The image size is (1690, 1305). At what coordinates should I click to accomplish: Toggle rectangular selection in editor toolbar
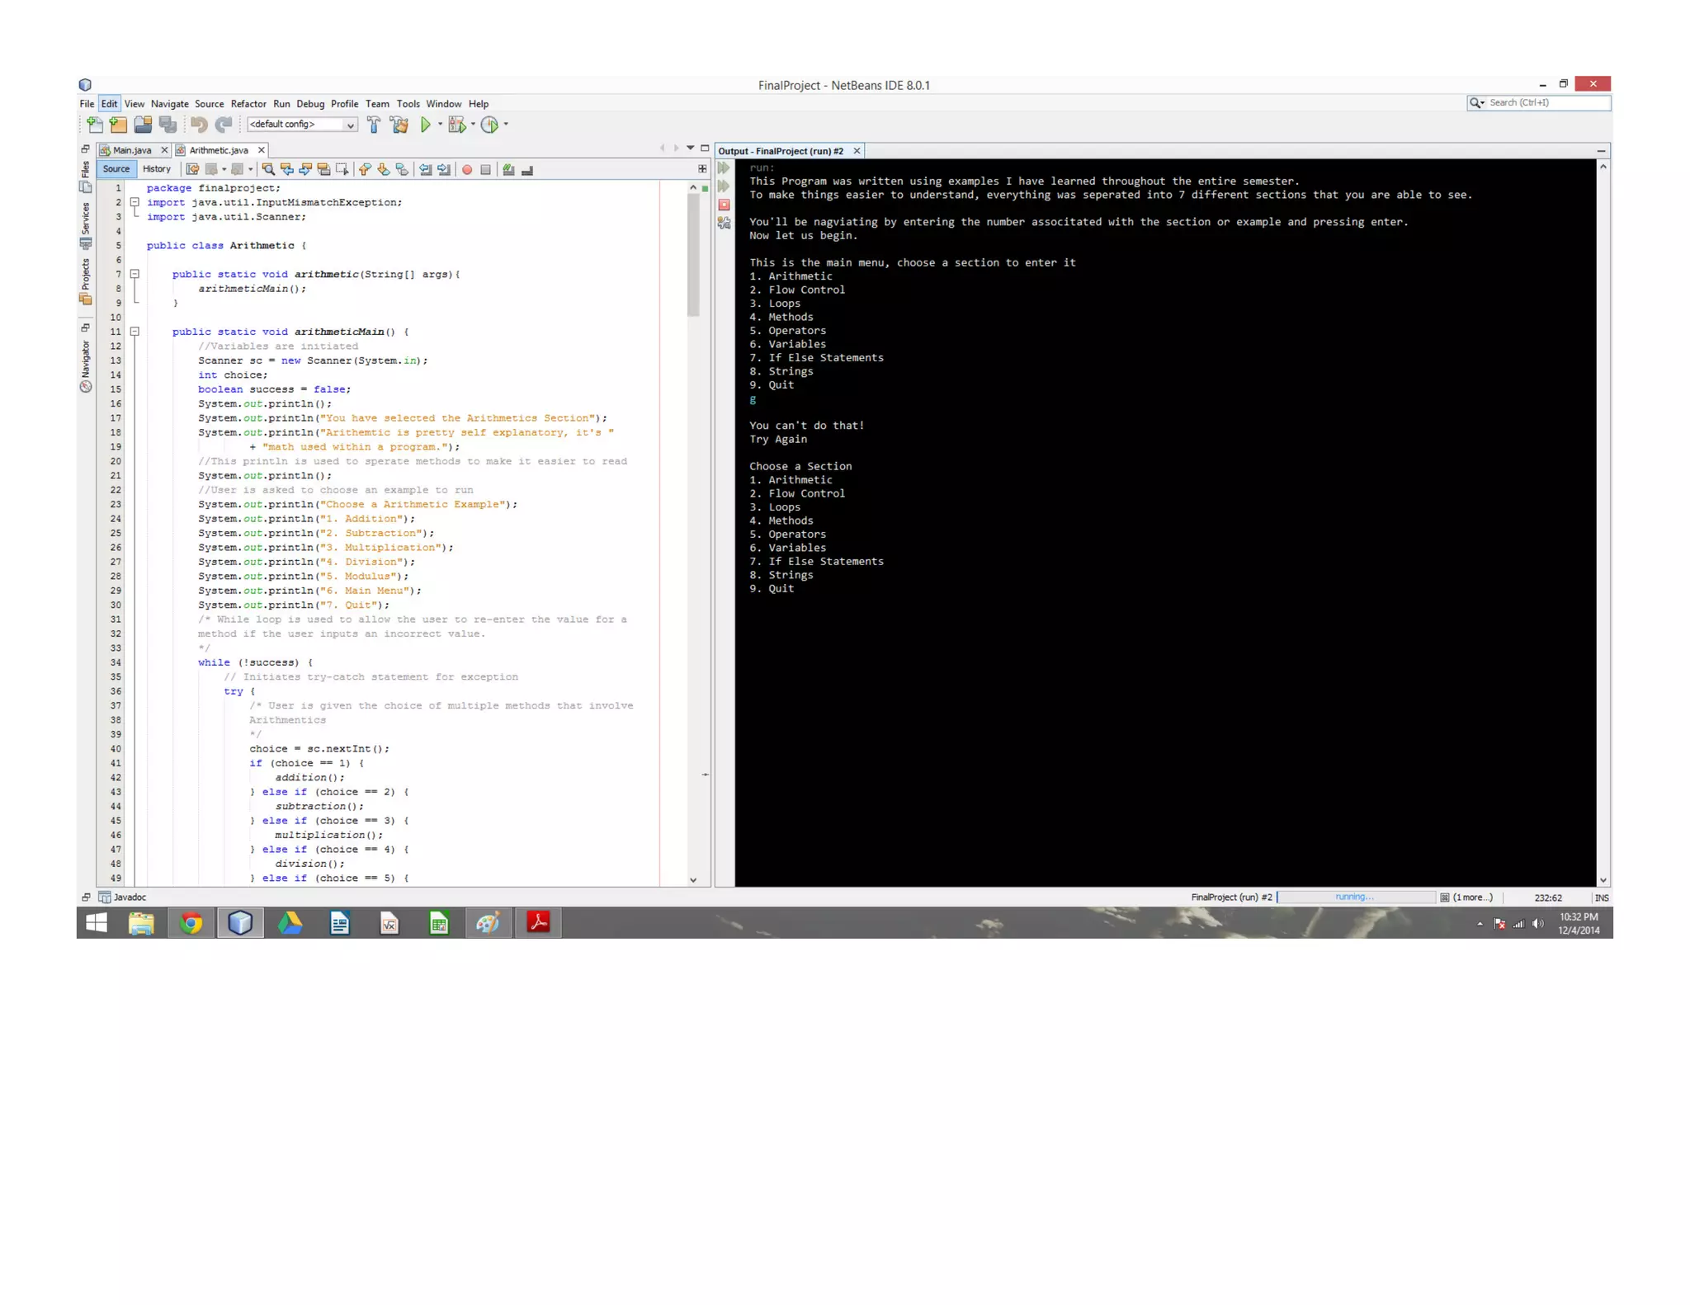(342, 169)
